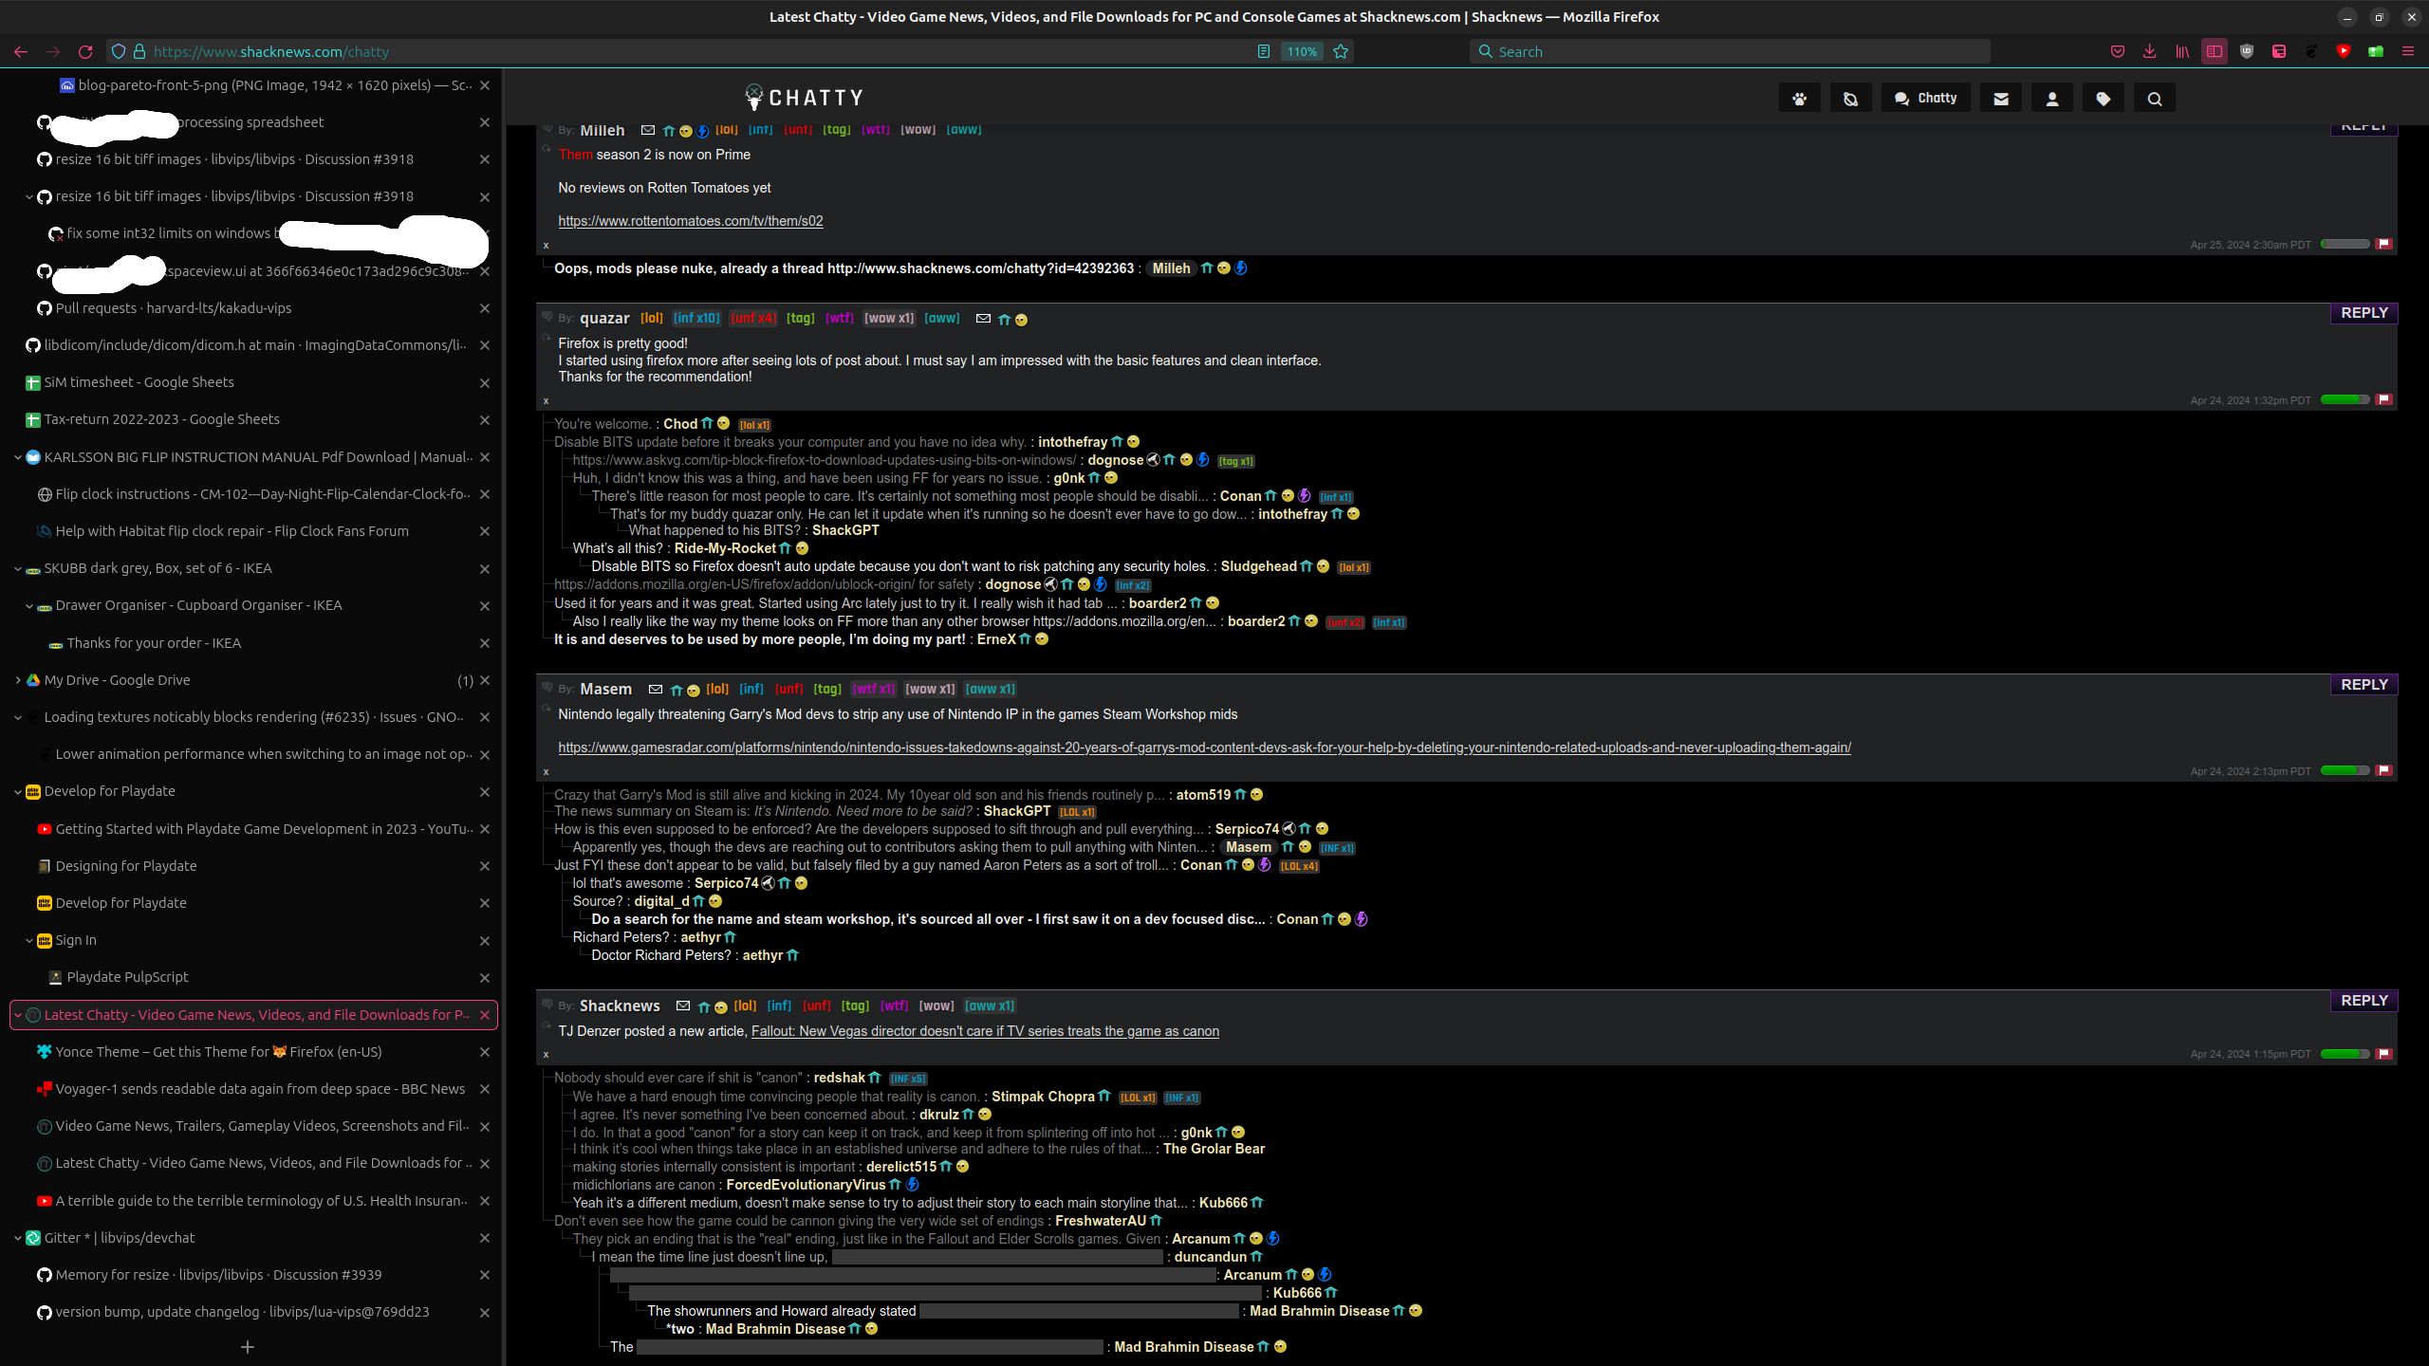Reply to Masem's Nintendo post
The width and height of the screenshot is (2429, 1366).
click(x=2364, y=685)
